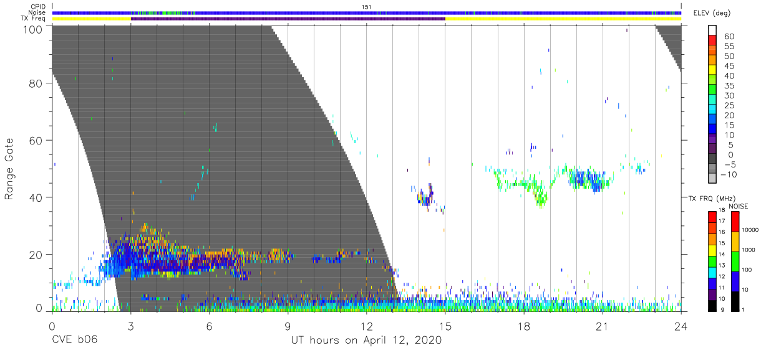Click the x-axis tick label '12'
The image size is (766, 353).
click(x=366, y=325)
